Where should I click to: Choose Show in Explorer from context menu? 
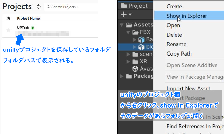pos(187,16)
